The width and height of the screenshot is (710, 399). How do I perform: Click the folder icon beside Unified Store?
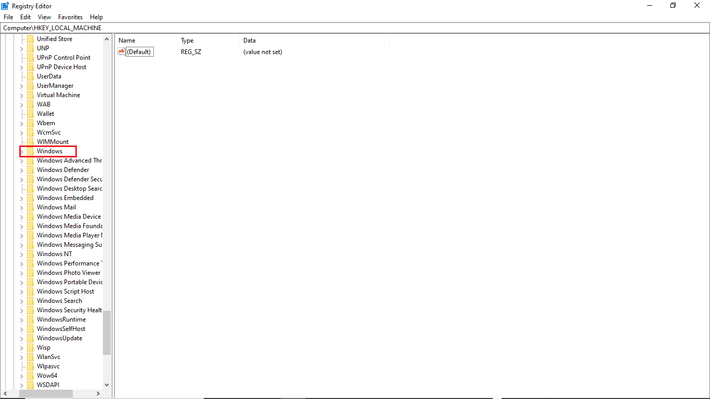point(30,39)
